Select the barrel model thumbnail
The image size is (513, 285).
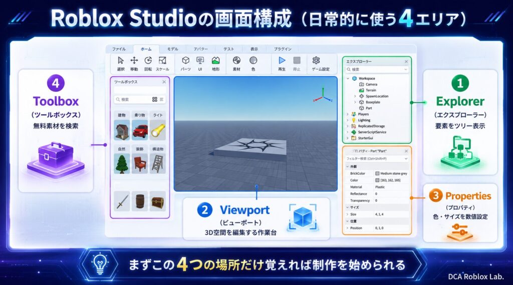pos(140,201)
